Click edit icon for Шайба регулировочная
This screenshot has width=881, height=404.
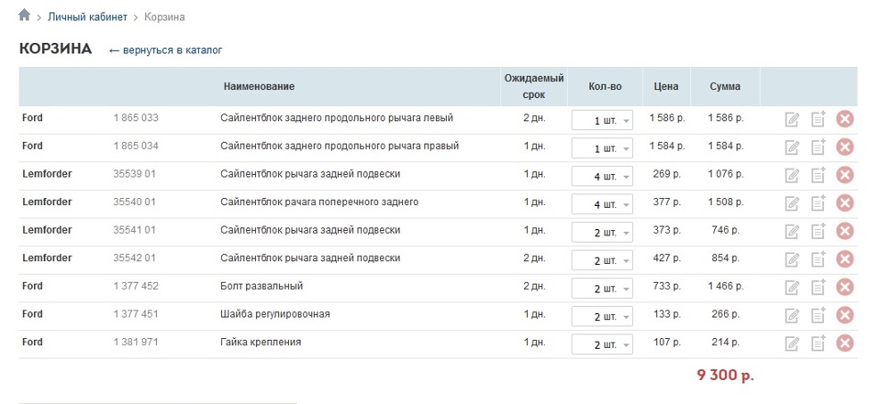click(792, 316)
